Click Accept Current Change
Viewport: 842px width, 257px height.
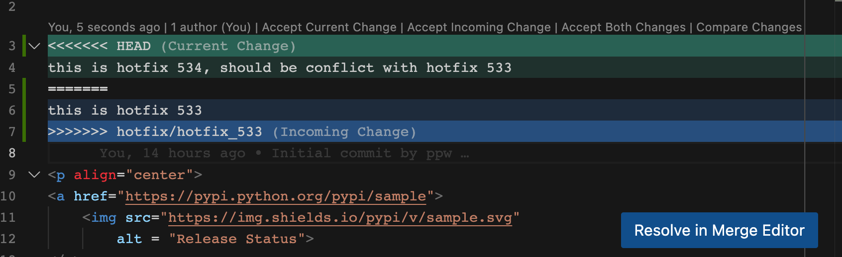point(329,27)
